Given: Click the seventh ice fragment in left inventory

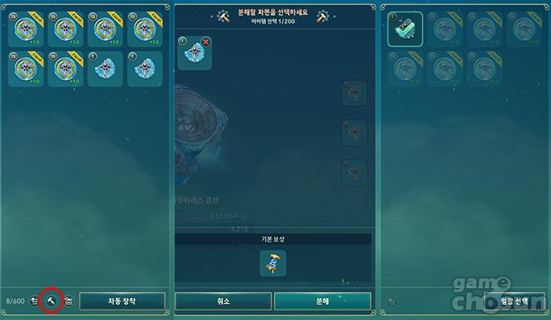Looking at the screenshot, I should (105, 69).
